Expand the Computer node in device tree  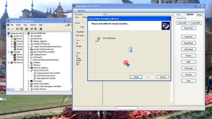(28, 36)
